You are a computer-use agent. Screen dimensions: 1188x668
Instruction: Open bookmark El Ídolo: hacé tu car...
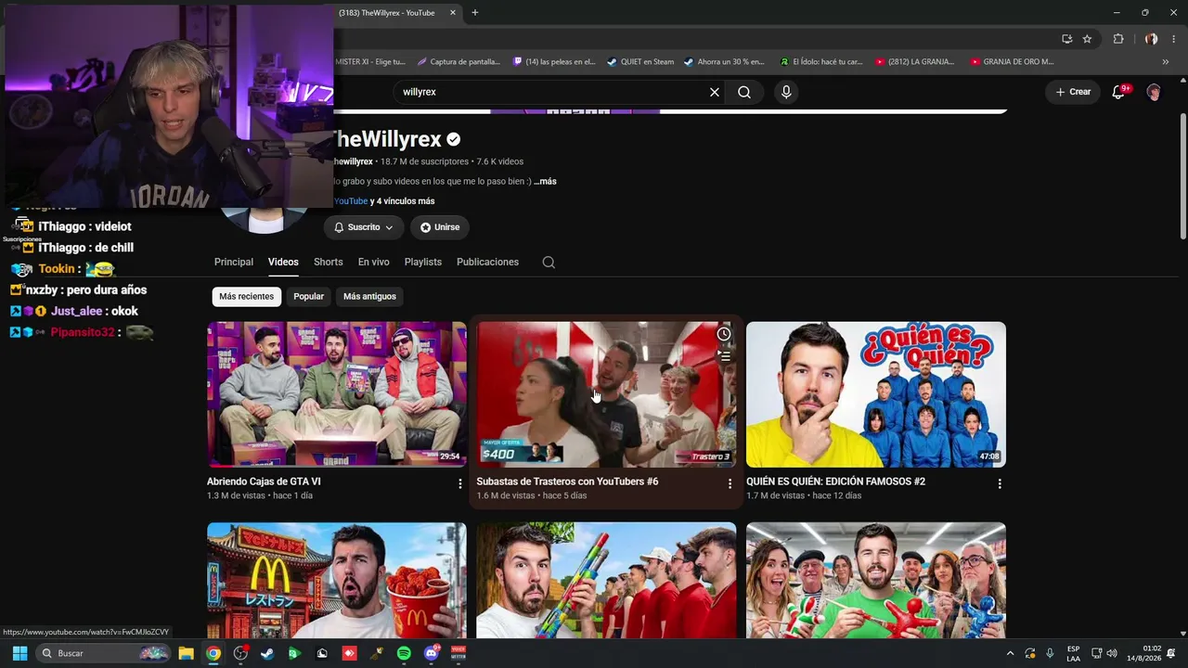click(x=821, y=62)
